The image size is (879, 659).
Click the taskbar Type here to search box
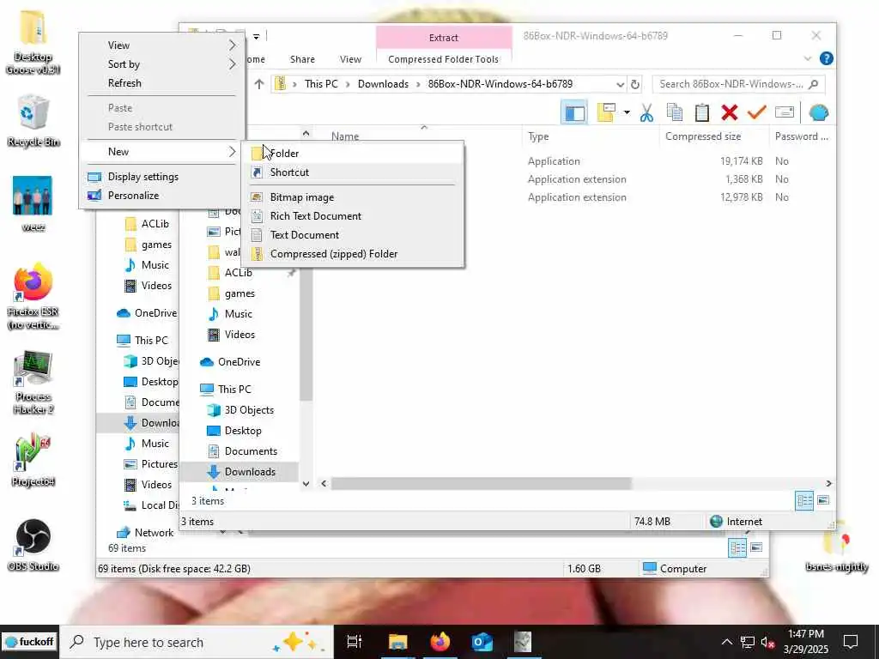[197, 642]
